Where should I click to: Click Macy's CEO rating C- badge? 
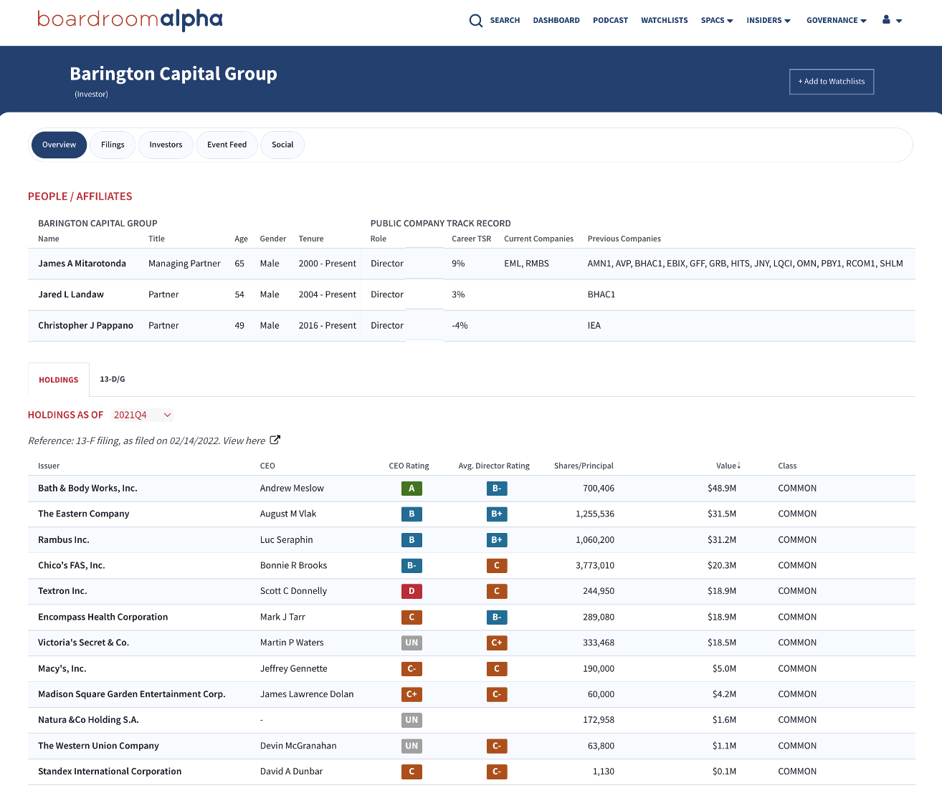point(411,669)
